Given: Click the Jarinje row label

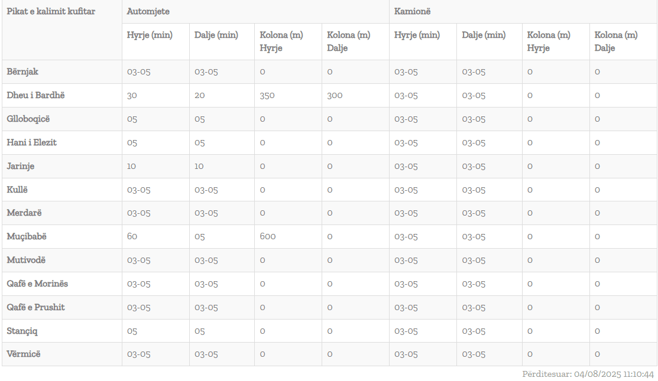Looking at the screenshot, I should click(x=21, y=166).
